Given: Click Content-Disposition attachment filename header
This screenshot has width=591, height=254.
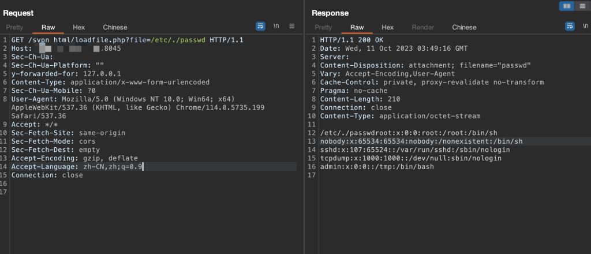Looking at the screenshot, I should pos(425,65).
